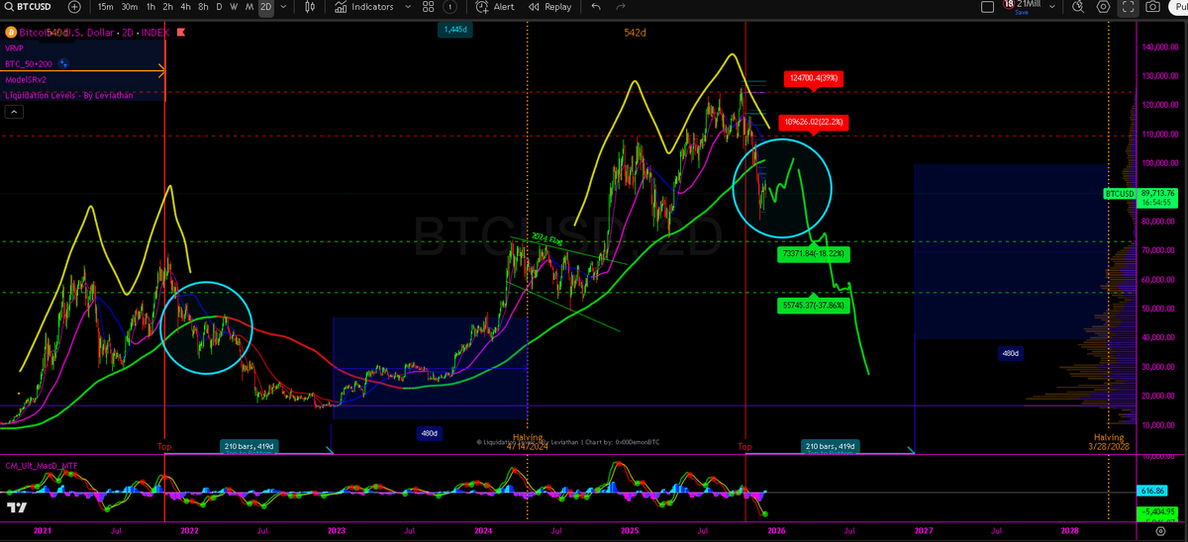
Task: Switch to the 15m timeframe
Action: [x=105, y=7]
